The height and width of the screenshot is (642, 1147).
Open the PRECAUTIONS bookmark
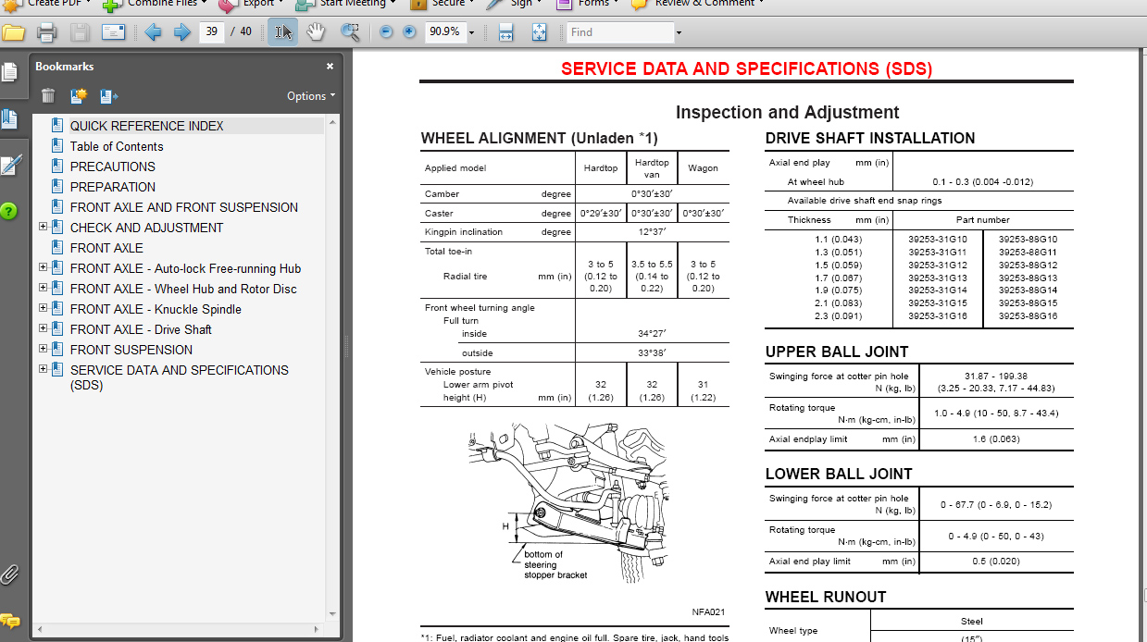[x=112, y=167]
